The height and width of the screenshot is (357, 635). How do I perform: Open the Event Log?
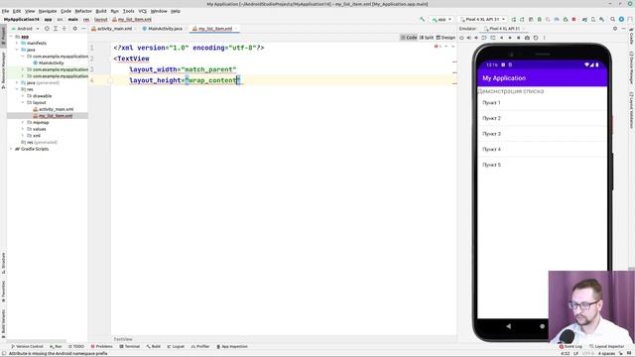coord(571,346)
